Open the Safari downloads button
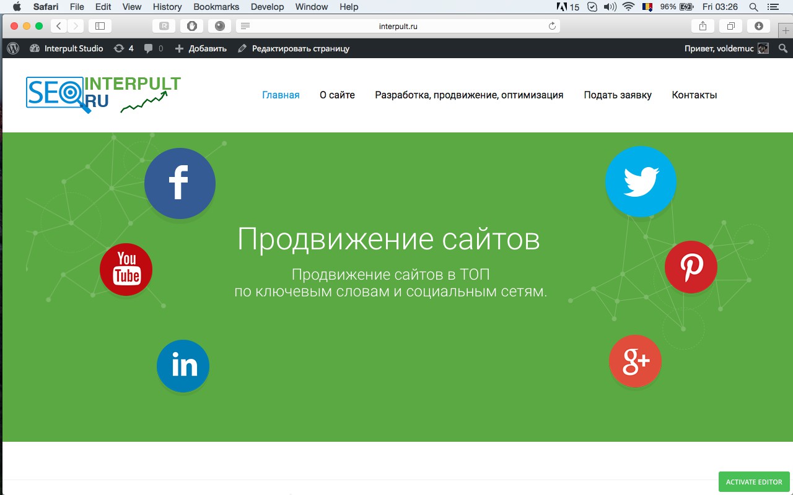793x495 pixels. point(759,26)
